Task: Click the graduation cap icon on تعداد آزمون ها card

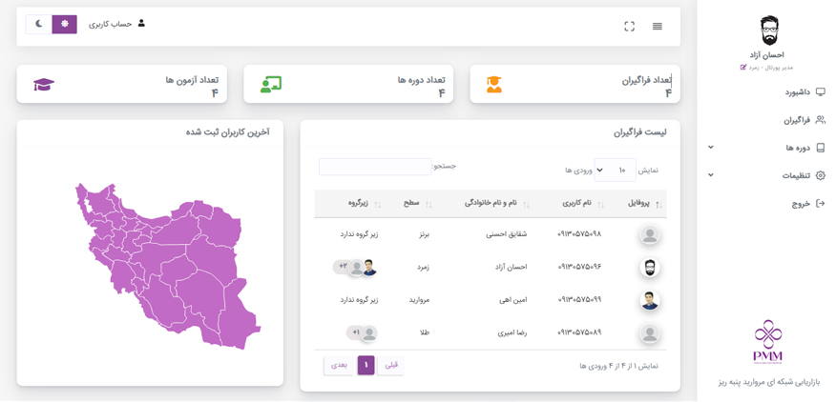Action: [x=44, y=85]
